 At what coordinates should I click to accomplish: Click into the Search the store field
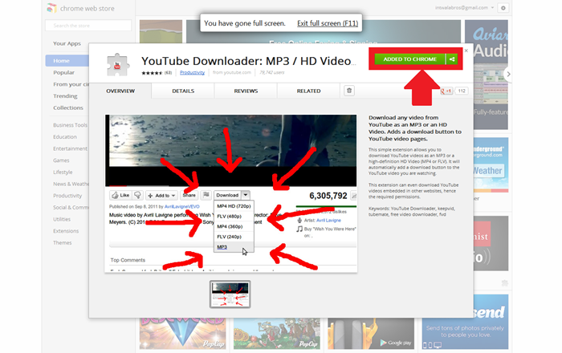click(88, 26)
